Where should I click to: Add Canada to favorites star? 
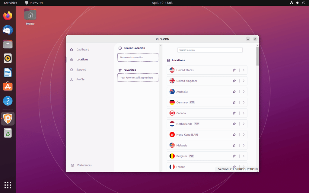click(234, 113)
